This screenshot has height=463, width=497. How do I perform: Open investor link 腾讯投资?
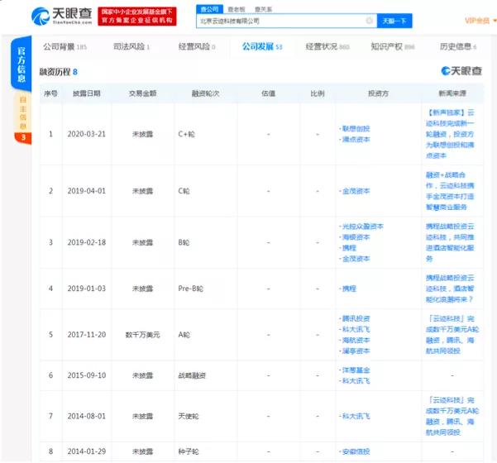(x=356, y=318)
